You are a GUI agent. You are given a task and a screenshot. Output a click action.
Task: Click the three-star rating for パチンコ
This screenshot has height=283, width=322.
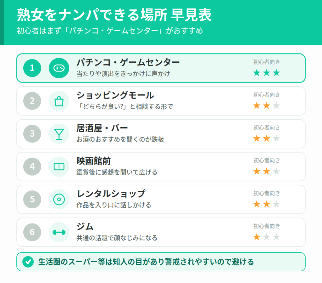[x=267, y=73]
